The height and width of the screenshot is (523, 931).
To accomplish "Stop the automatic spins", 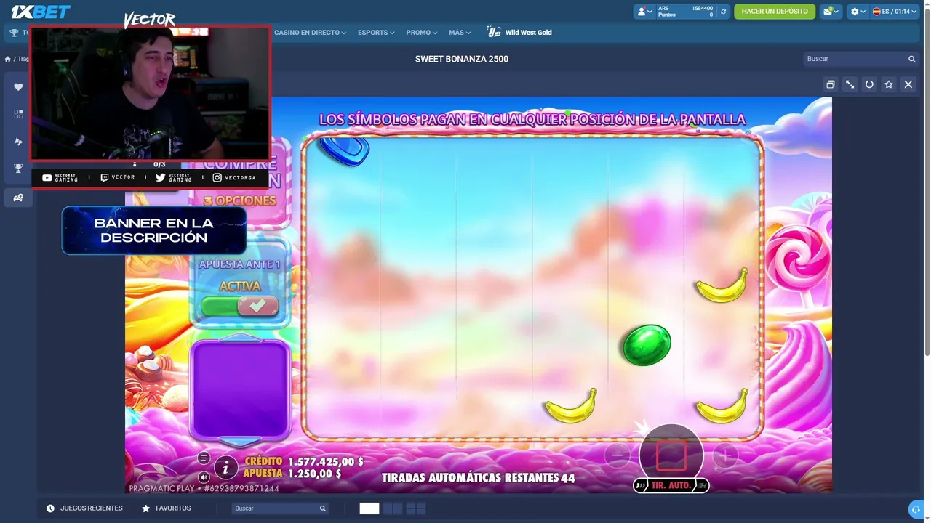I will click(671, 455).
